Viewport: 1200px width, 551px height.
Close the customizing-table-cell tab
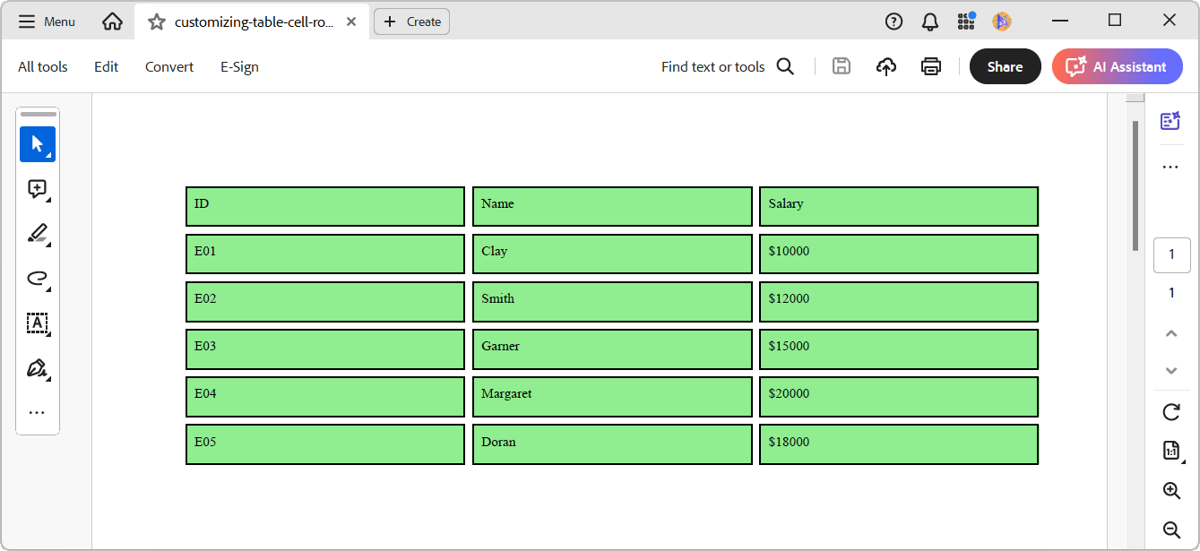350,22
